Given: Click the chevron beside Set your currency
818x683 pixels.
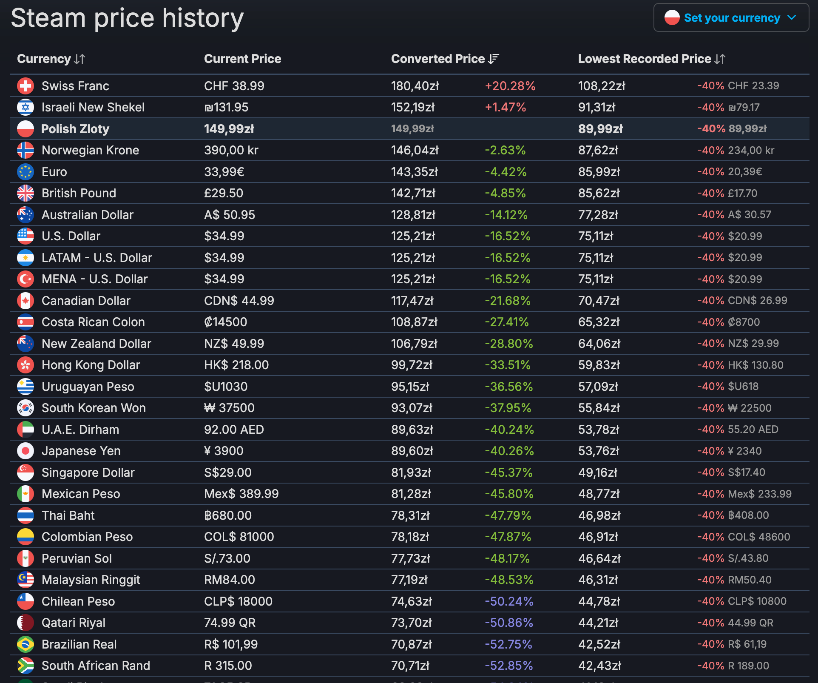Looking at the screenshot, I should (x=791, y=18).
